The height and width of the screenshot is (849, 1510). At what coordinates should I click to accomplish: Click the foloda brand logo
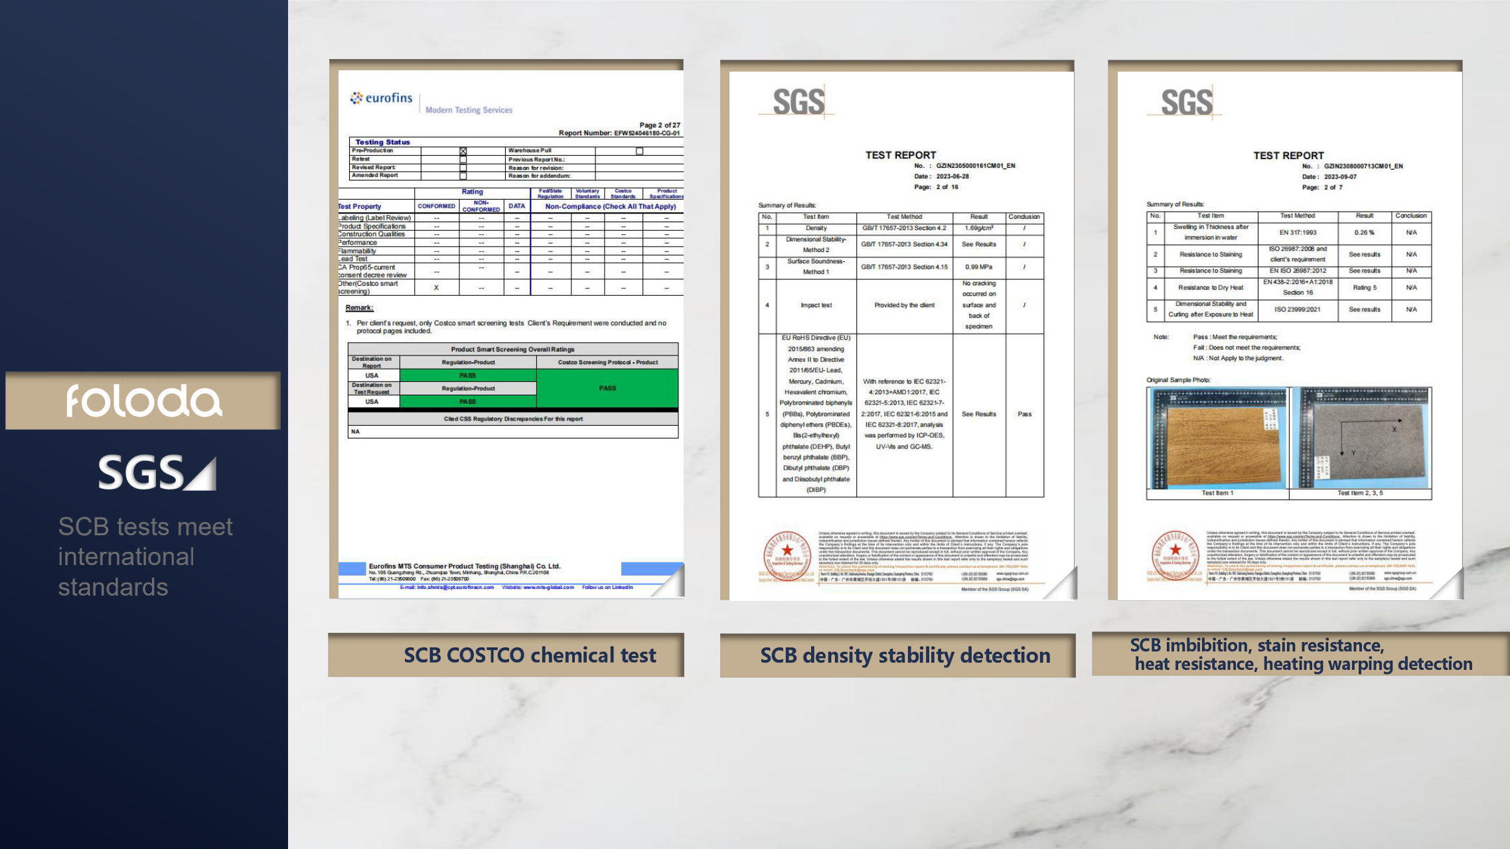click(x=143, y=401)
